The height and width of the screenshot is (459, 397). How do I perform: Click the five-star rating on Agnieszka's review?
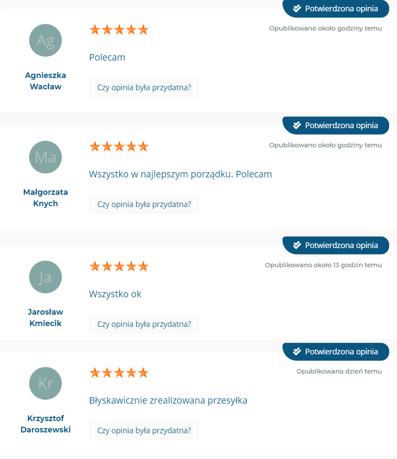click(119, 30)
